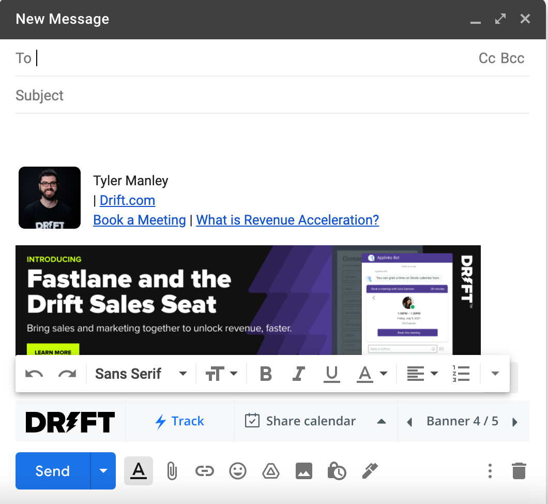Image resolution: width=548 pixels, height=504 pixels.
Task: Go to previous banner
Action: pyautogui.click(x=409, y=422)
